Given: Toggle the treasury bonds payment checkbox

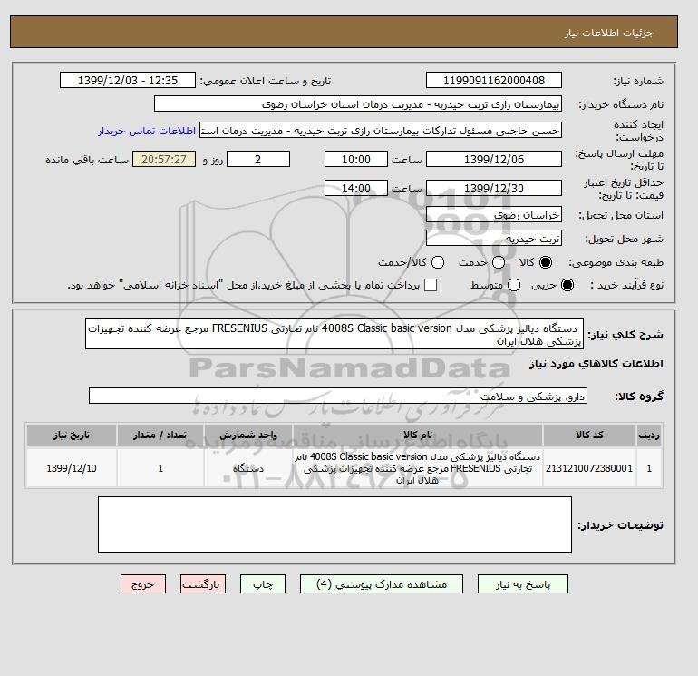Looking at the screenshot, I should point(431,285).
